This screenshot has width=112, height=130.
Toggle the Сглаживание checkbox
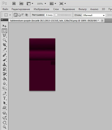[x=56, y=15]
